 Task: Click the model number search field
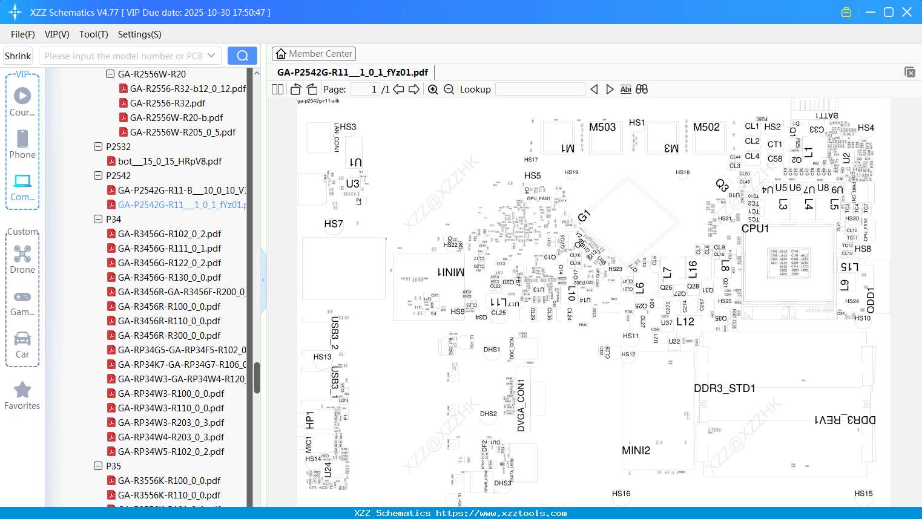coord(123,56)
